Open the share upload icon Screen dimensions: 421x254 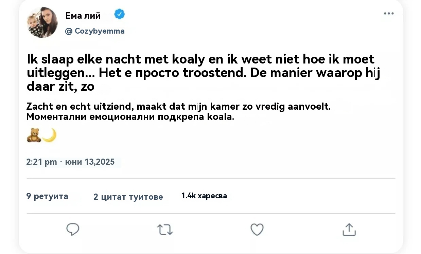(349, 230)
